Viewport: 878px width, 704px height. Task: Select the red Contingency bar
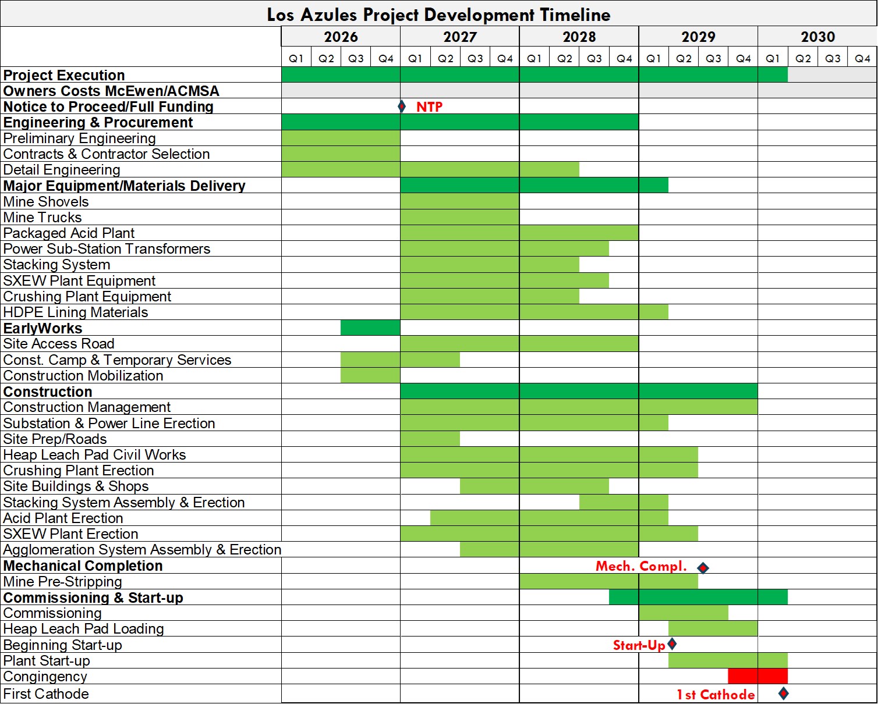point(757,676)
